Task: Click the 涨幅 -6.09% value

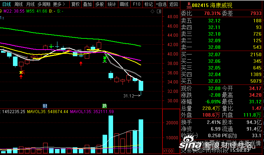Action: point(213,102)
